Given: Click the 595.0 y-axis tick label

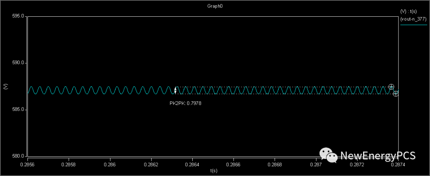Looking at the screenshot, I should tap(19, 16).
